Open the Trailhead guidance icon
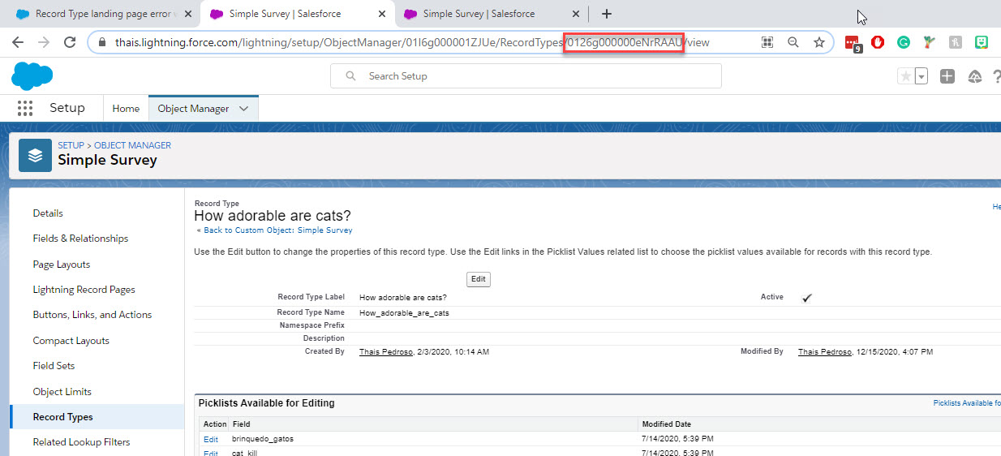The height and width of the screenshot is (456, 1001). pos(975,76)
